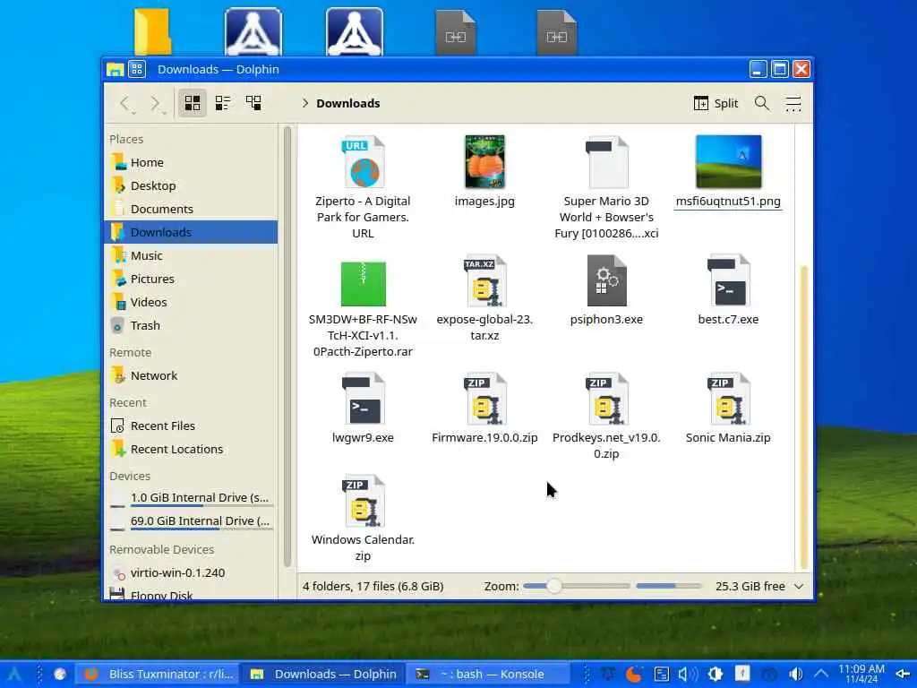Switch to Downloads — Dolphin taskbar entry
Image resolution: width=917 pixels, height=688 pixels.
323,675
